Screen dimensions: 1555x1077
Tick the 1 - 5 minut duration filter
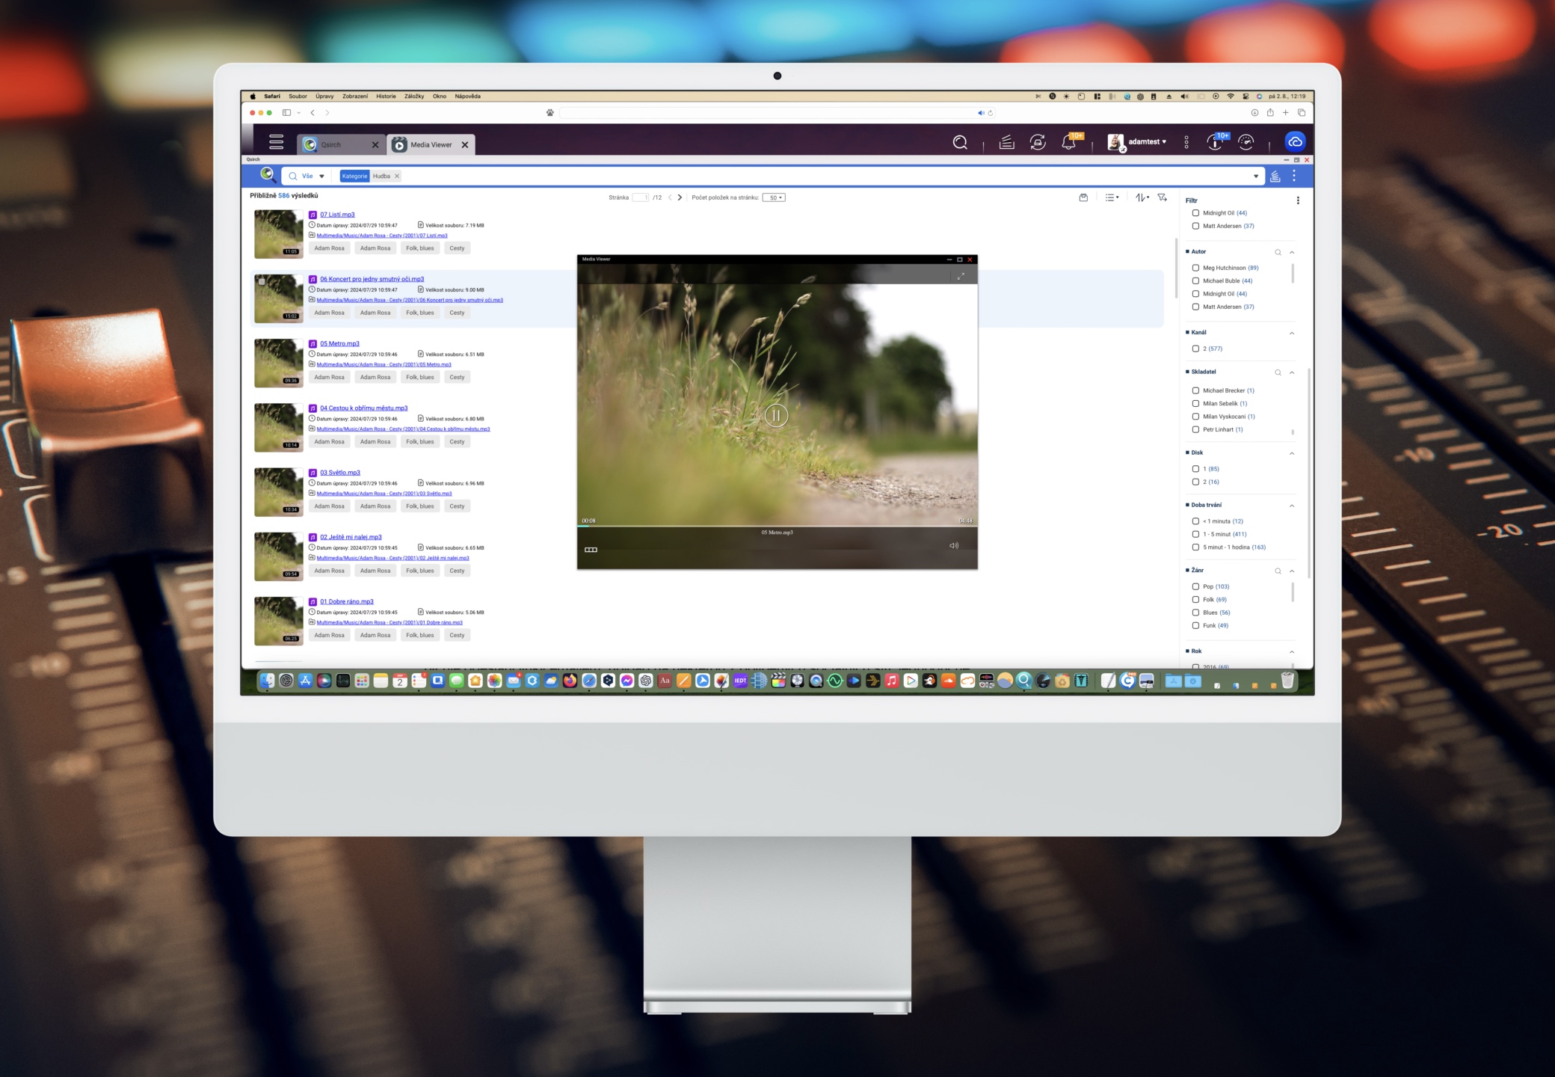coord(1195,534)
